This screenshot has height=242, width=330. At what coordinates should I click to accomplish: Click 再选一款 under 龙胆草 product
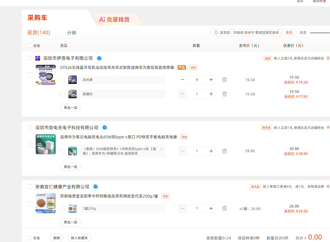click(x=71, y=222)
